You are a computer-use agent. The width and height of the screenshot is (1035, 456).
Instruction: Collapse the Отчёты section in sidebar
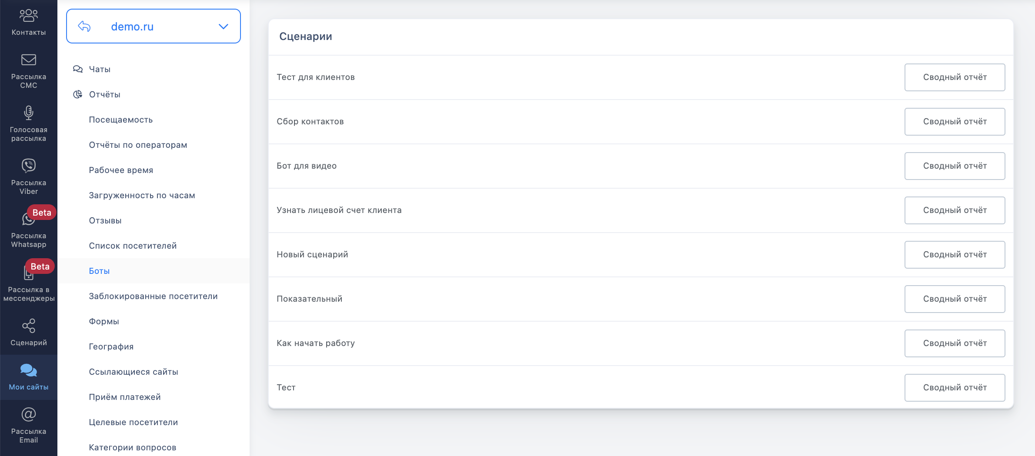[x=104, y=94]
